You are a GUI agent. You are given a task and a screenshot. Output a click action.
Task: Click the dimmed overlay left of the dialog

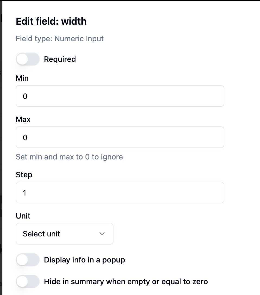coord(1,136)
